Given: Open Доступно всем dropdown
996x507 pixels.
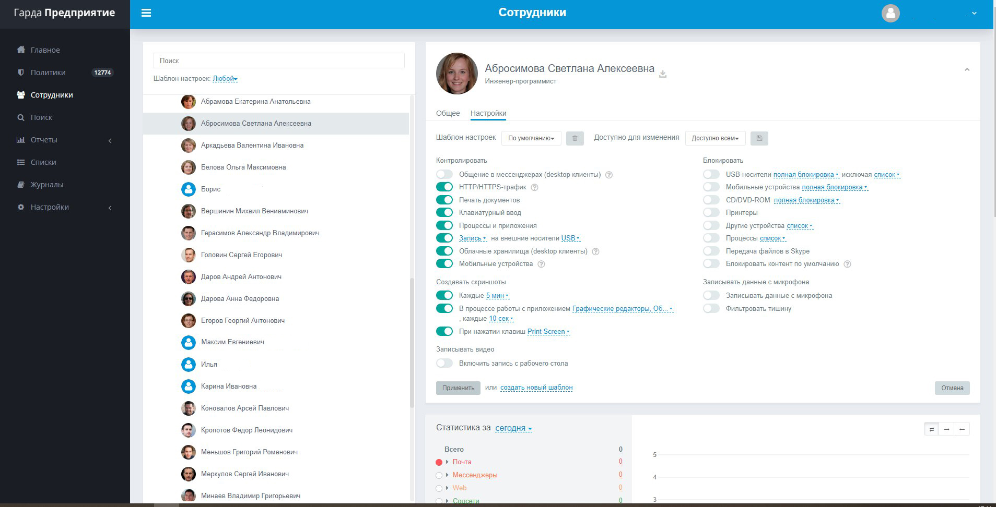Looking at the screenshot, I should (x=715, y=138).
